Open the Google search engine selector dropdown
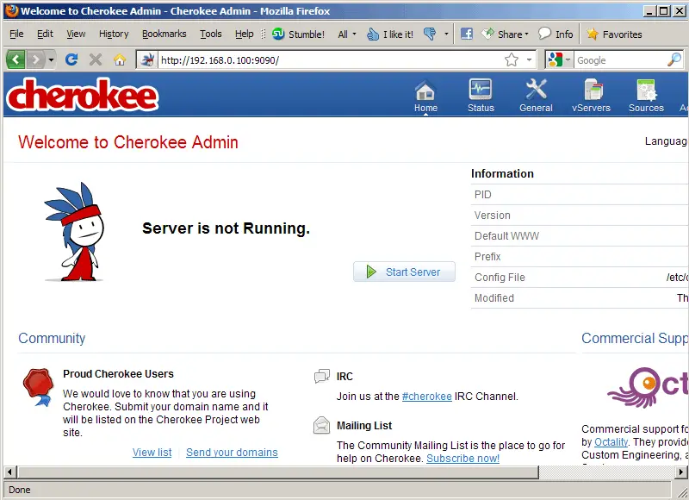The width and height of the screenshot is (689, 500). 568,59
